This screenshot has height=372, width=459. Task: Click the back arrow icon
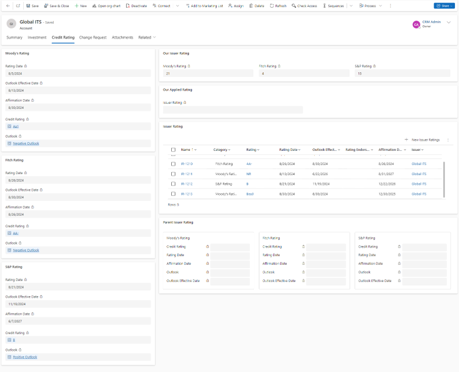coord(8,6)
